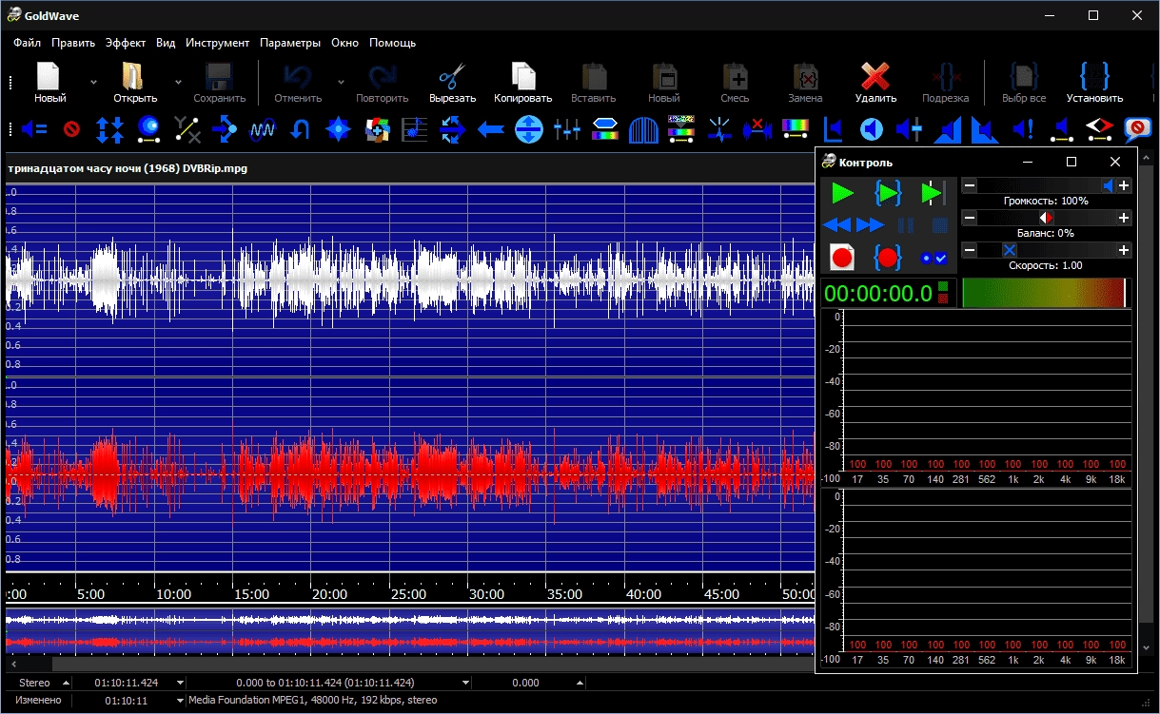
Task: Click the round blue up-down arrows icon
Action: pos(528,128)
